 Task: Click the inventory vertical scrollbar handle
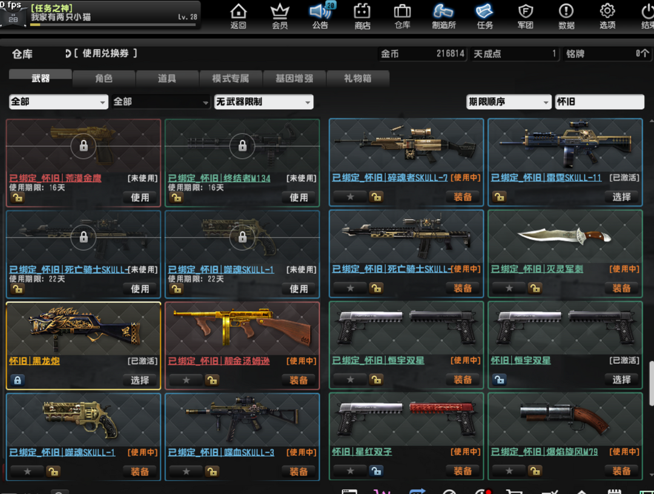(x=652, y=383)
